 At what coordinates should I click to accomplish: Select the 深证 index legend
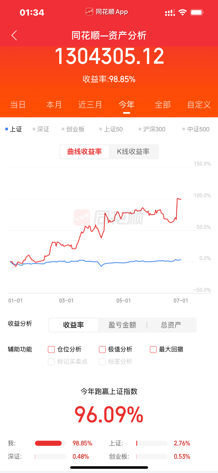tap(41, 129)
